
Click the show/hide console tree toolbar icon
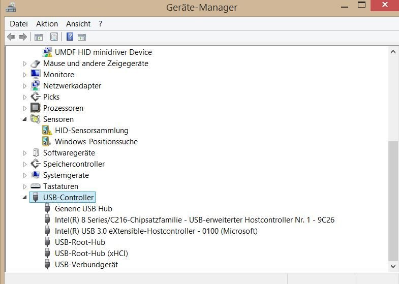39,37
